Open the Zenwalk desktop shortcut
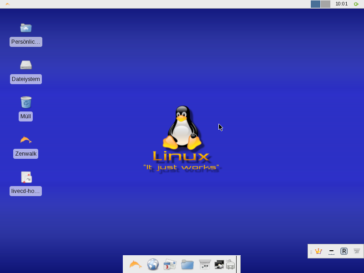Viewport: 364px width, 273px height. pyautogui.click(x=25, y=139)
